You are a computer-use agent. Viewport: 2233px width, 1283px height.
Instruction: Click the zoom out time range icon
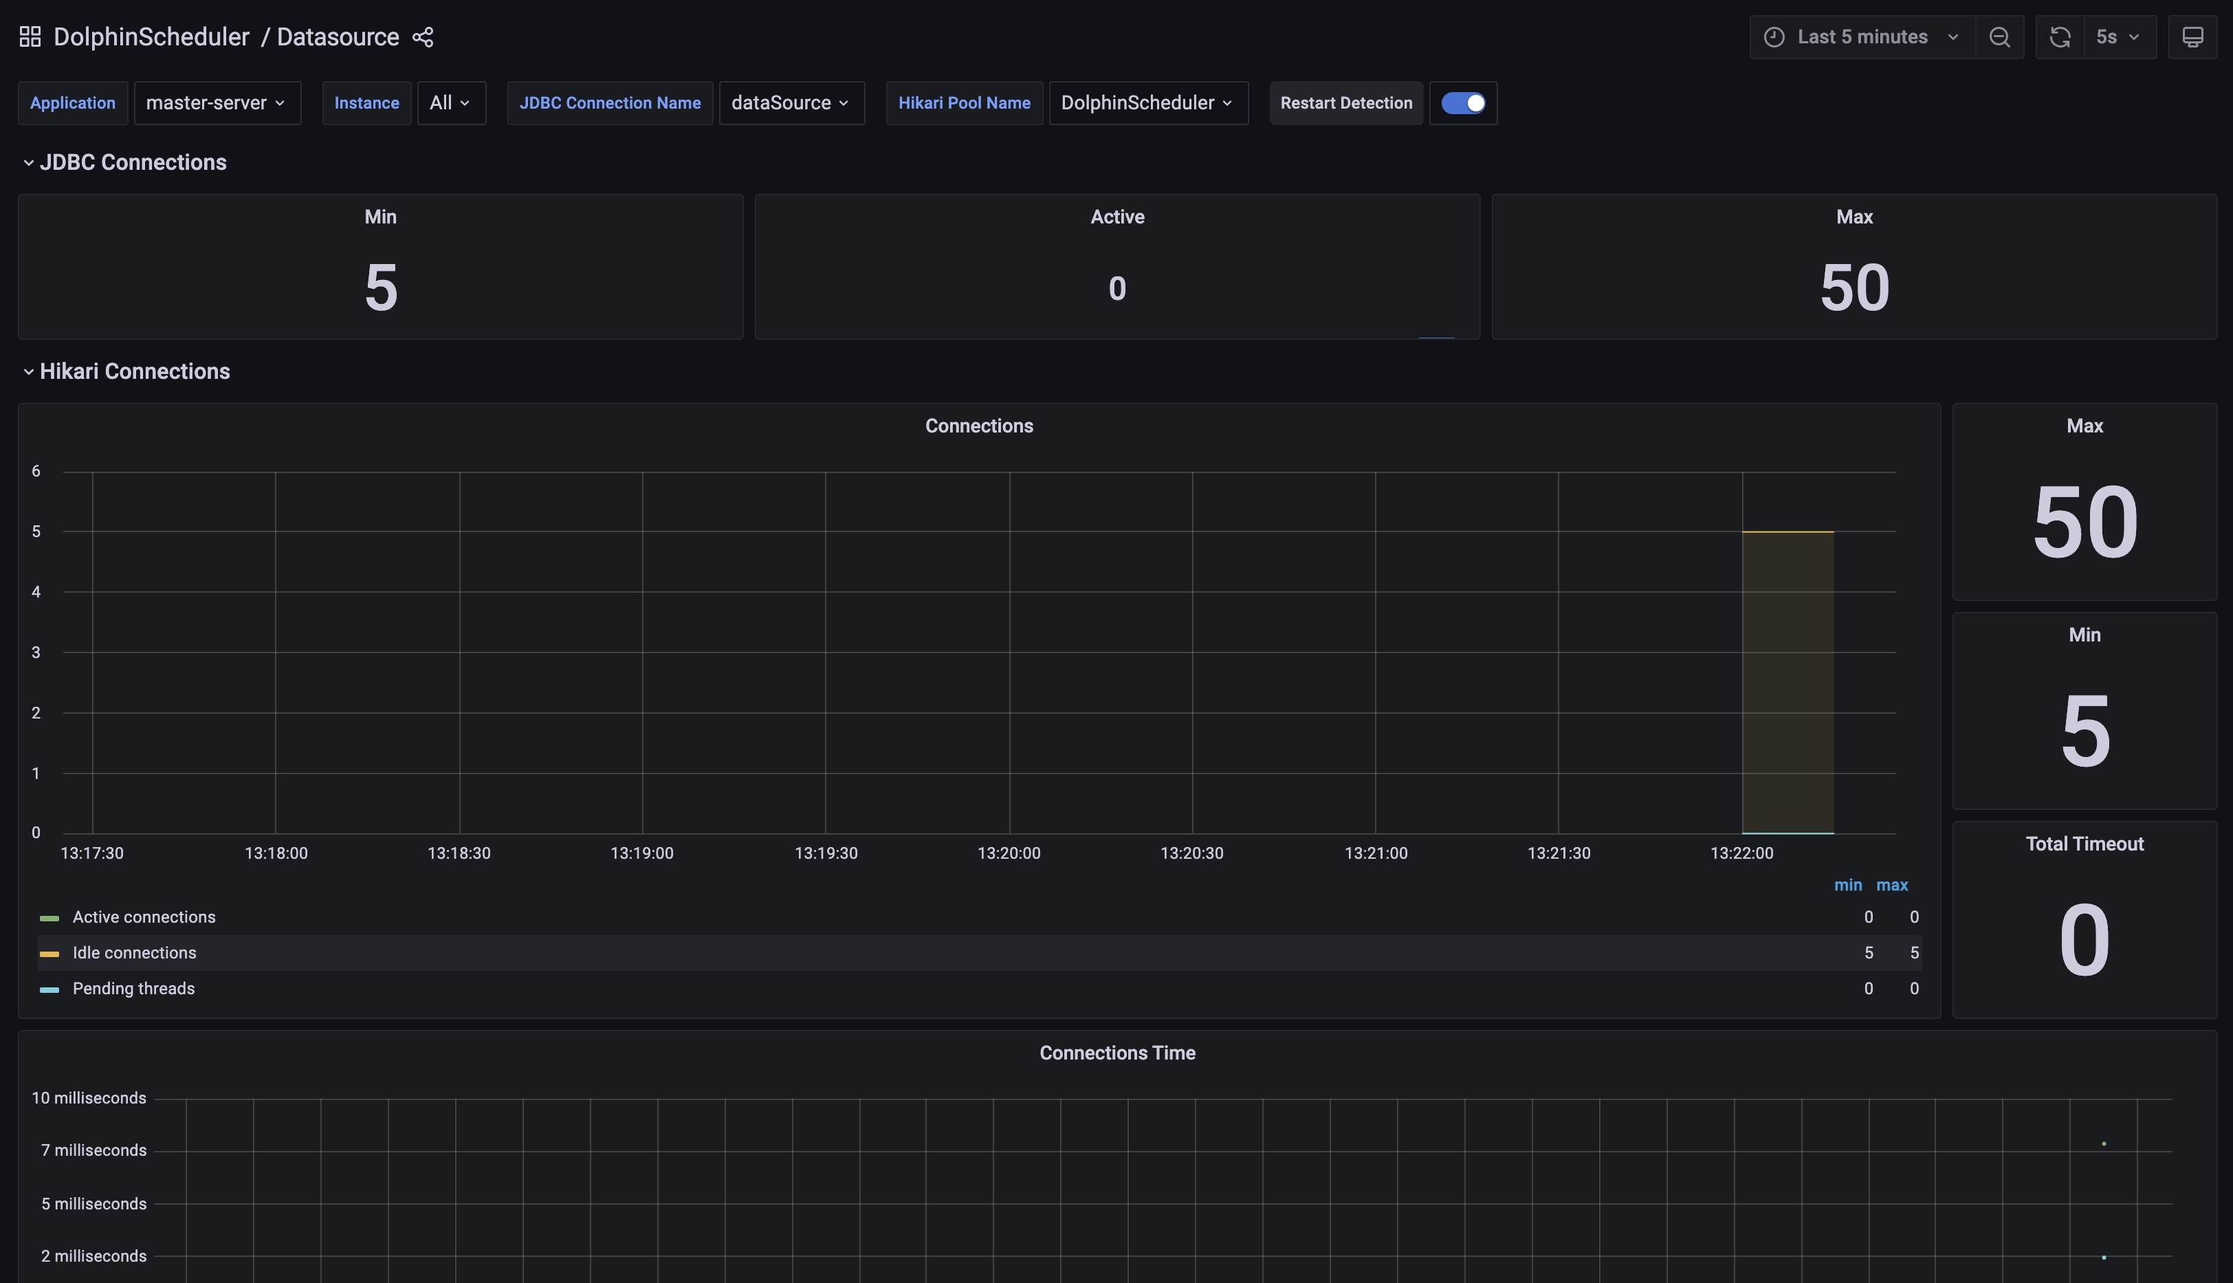(x=1999, y=37)
